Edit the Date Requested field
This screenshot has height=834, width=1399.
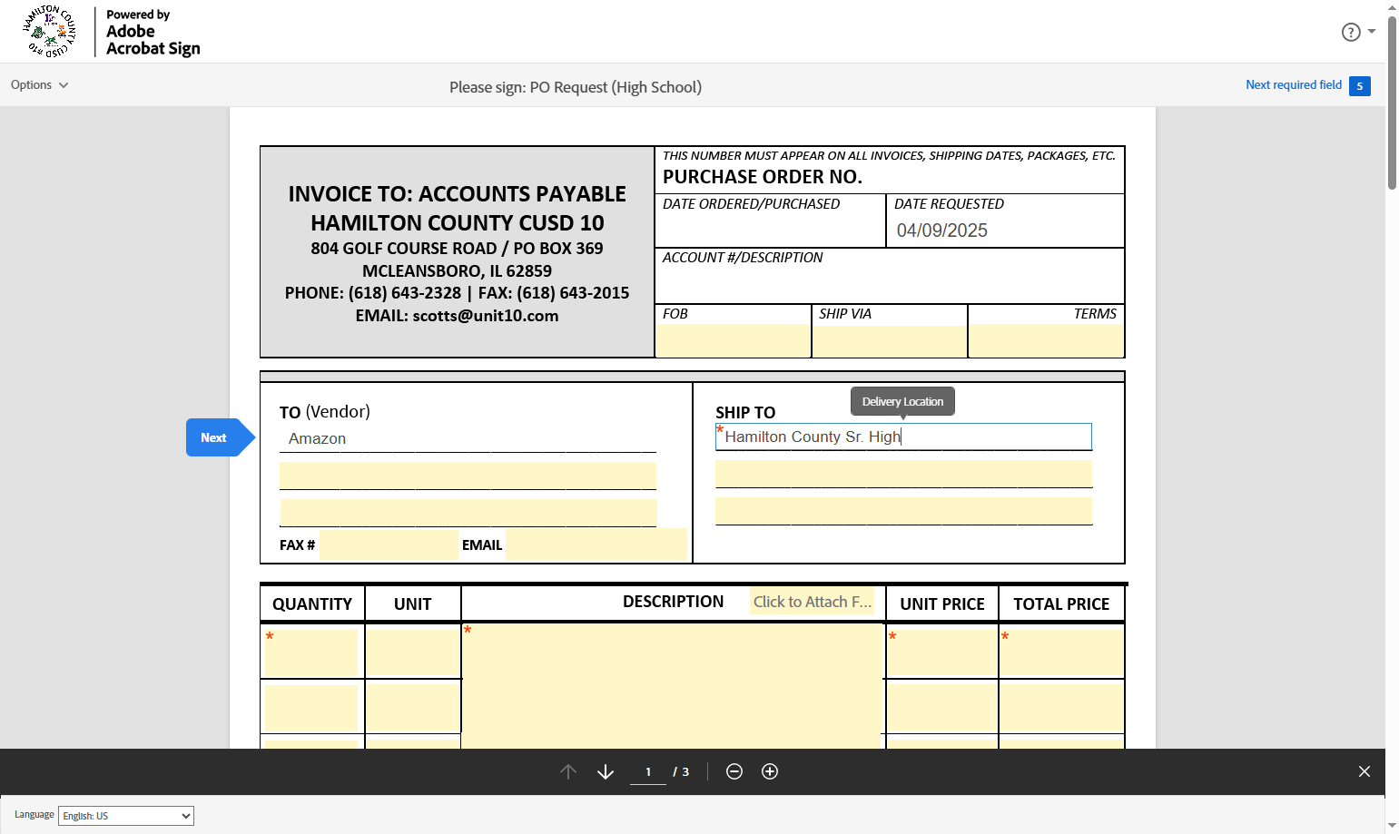click(x=1006, y=231)
